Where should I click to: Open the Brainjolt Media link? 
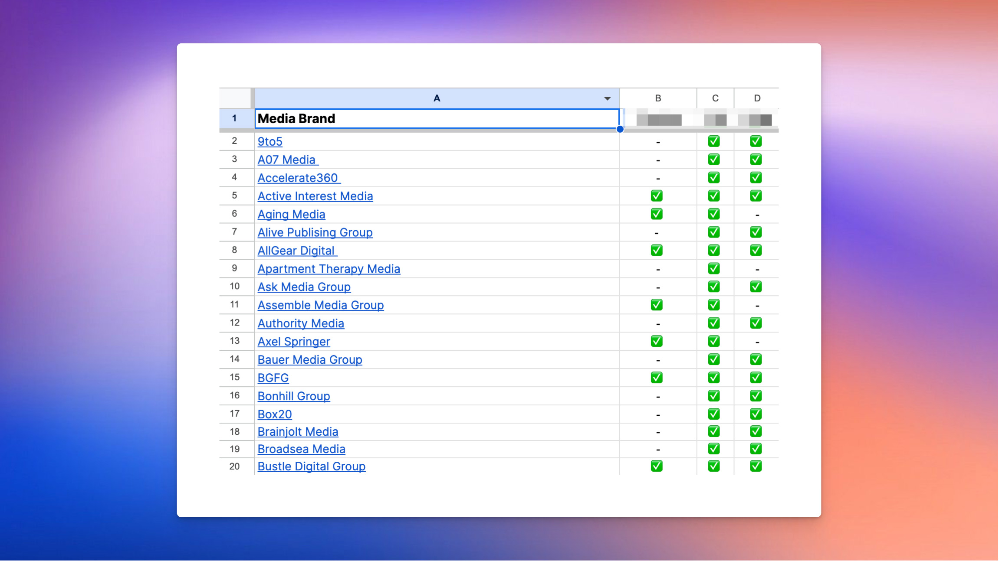click(298, 432)
